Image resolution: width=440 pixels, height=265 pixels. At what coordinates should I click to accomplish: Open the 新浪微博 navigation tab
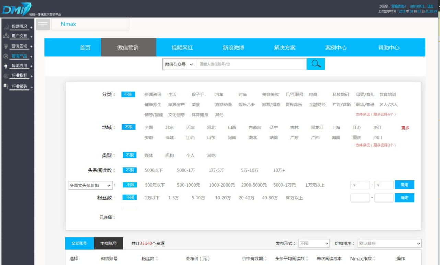[x=233, y=48]
